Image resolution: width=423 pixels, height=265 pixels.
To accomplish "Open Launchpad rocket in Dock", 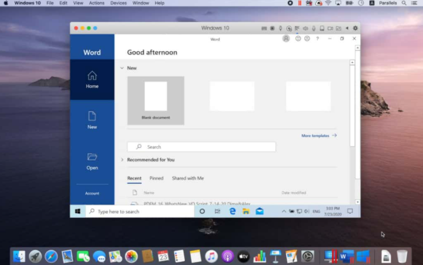I will click(35, 256).
